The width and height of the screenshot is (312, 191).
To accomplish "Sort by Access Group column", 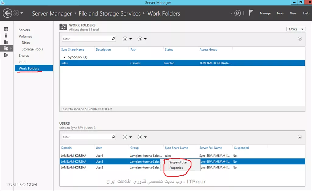I will [208, 50].
